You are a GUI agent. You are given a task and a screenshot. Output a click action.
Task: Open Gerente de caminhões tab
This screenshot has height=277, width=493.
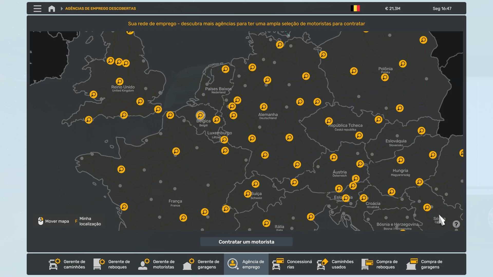pyautogui.click(x=67, y=264)
